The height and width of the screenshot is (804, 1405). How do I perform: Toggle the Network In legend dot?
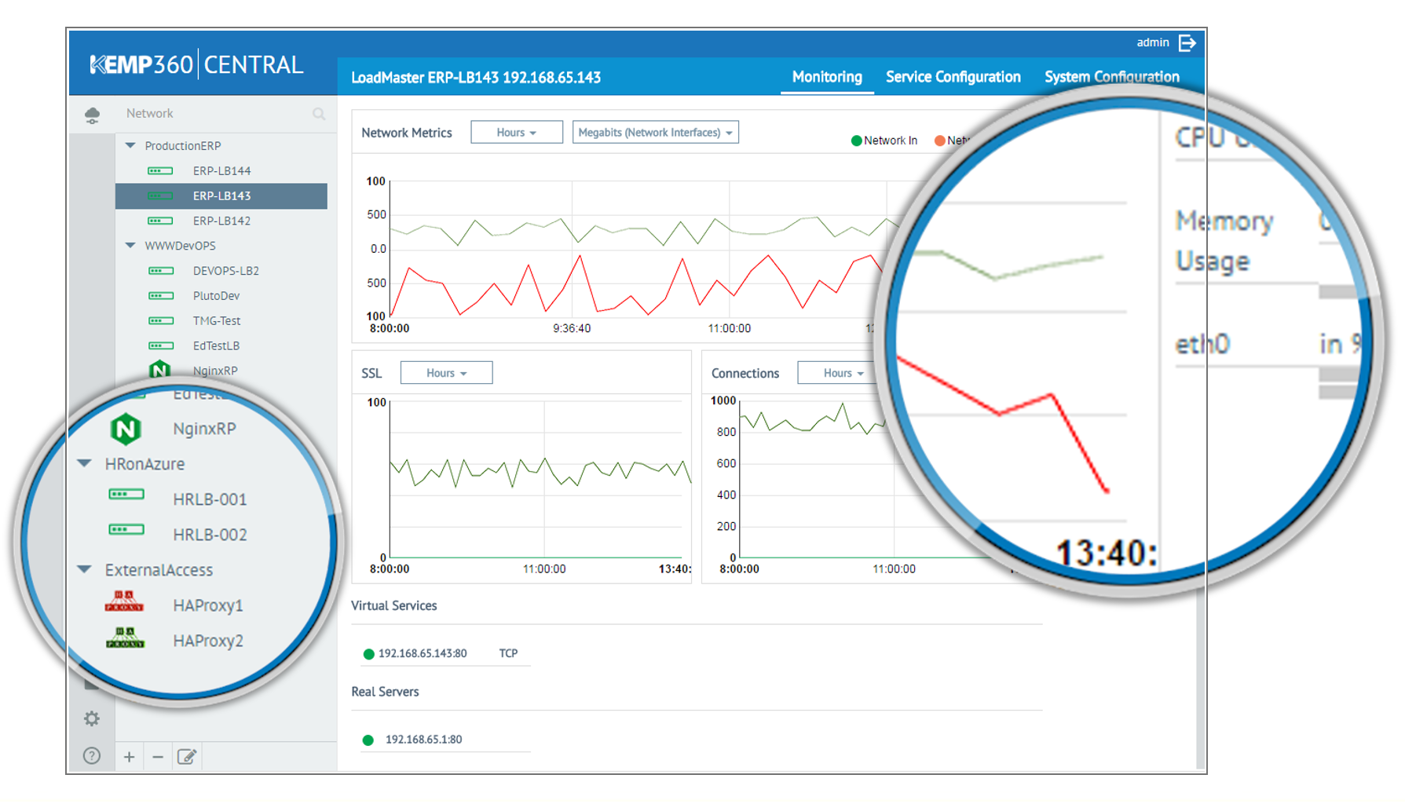click(856, 141)
